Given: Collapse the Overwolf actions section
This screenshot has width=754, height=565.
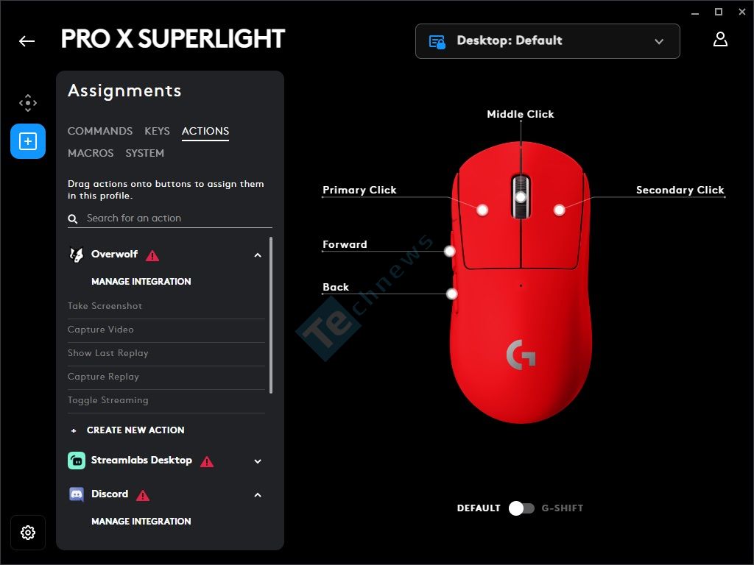Looking at the screenshot, I should click(x=258, y=255).
